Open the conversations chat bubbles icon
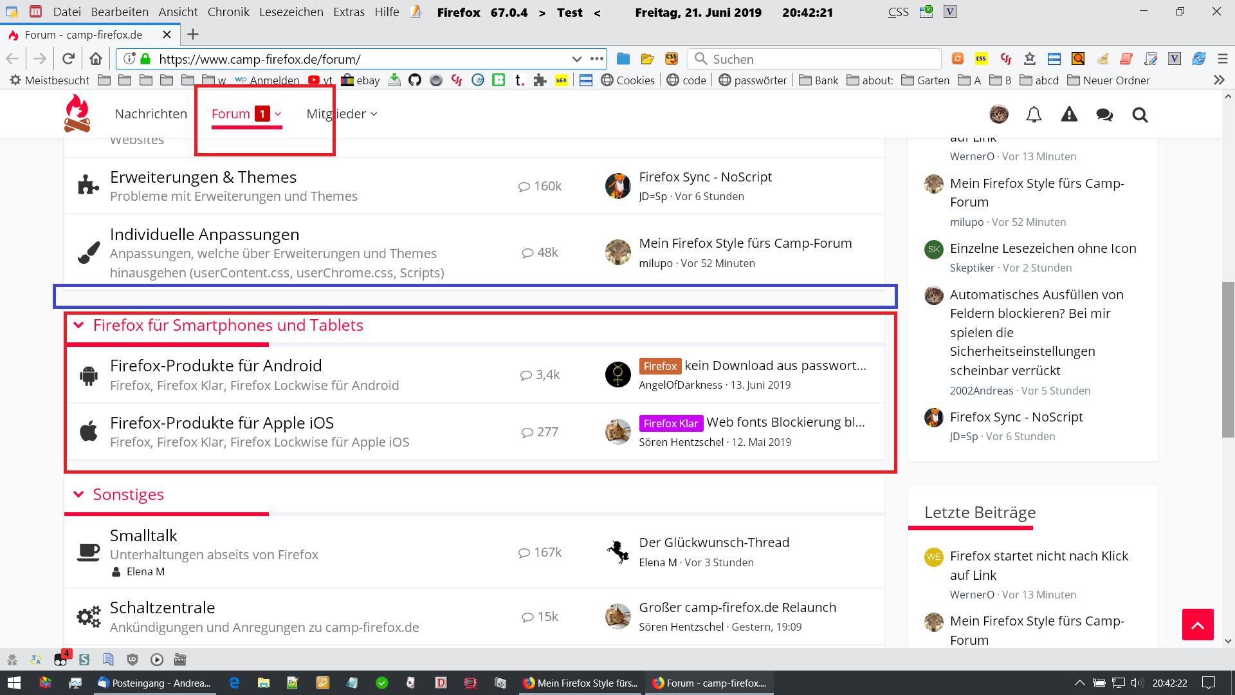 coord(1104,115)
